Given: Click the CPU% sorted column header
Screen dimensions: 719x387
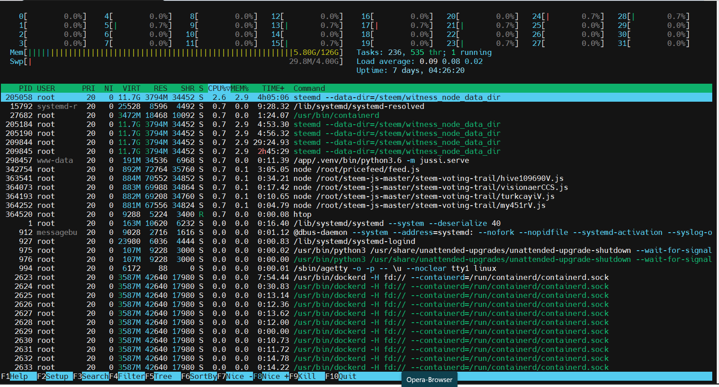Looking at the screenshot, I should (x=219, y=88).
